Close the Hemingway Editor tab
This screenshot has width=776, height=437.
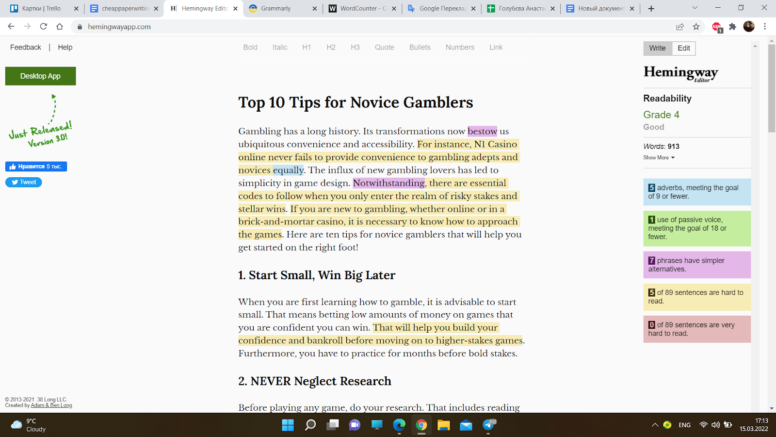point(235,8)
